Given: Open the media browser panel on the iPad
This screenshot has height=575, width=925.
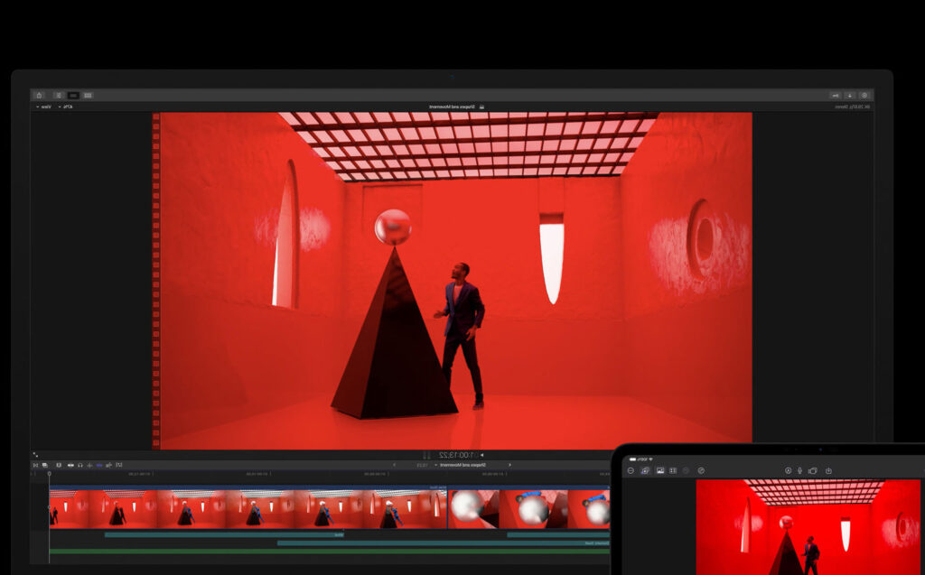Looking at the screenshot, I should point(659,469).
